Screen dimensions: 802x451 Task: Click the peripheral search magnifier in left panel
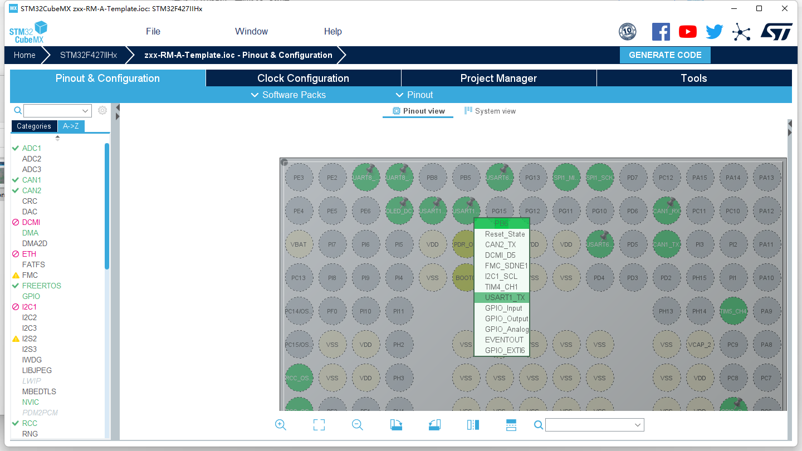[18, 110]
